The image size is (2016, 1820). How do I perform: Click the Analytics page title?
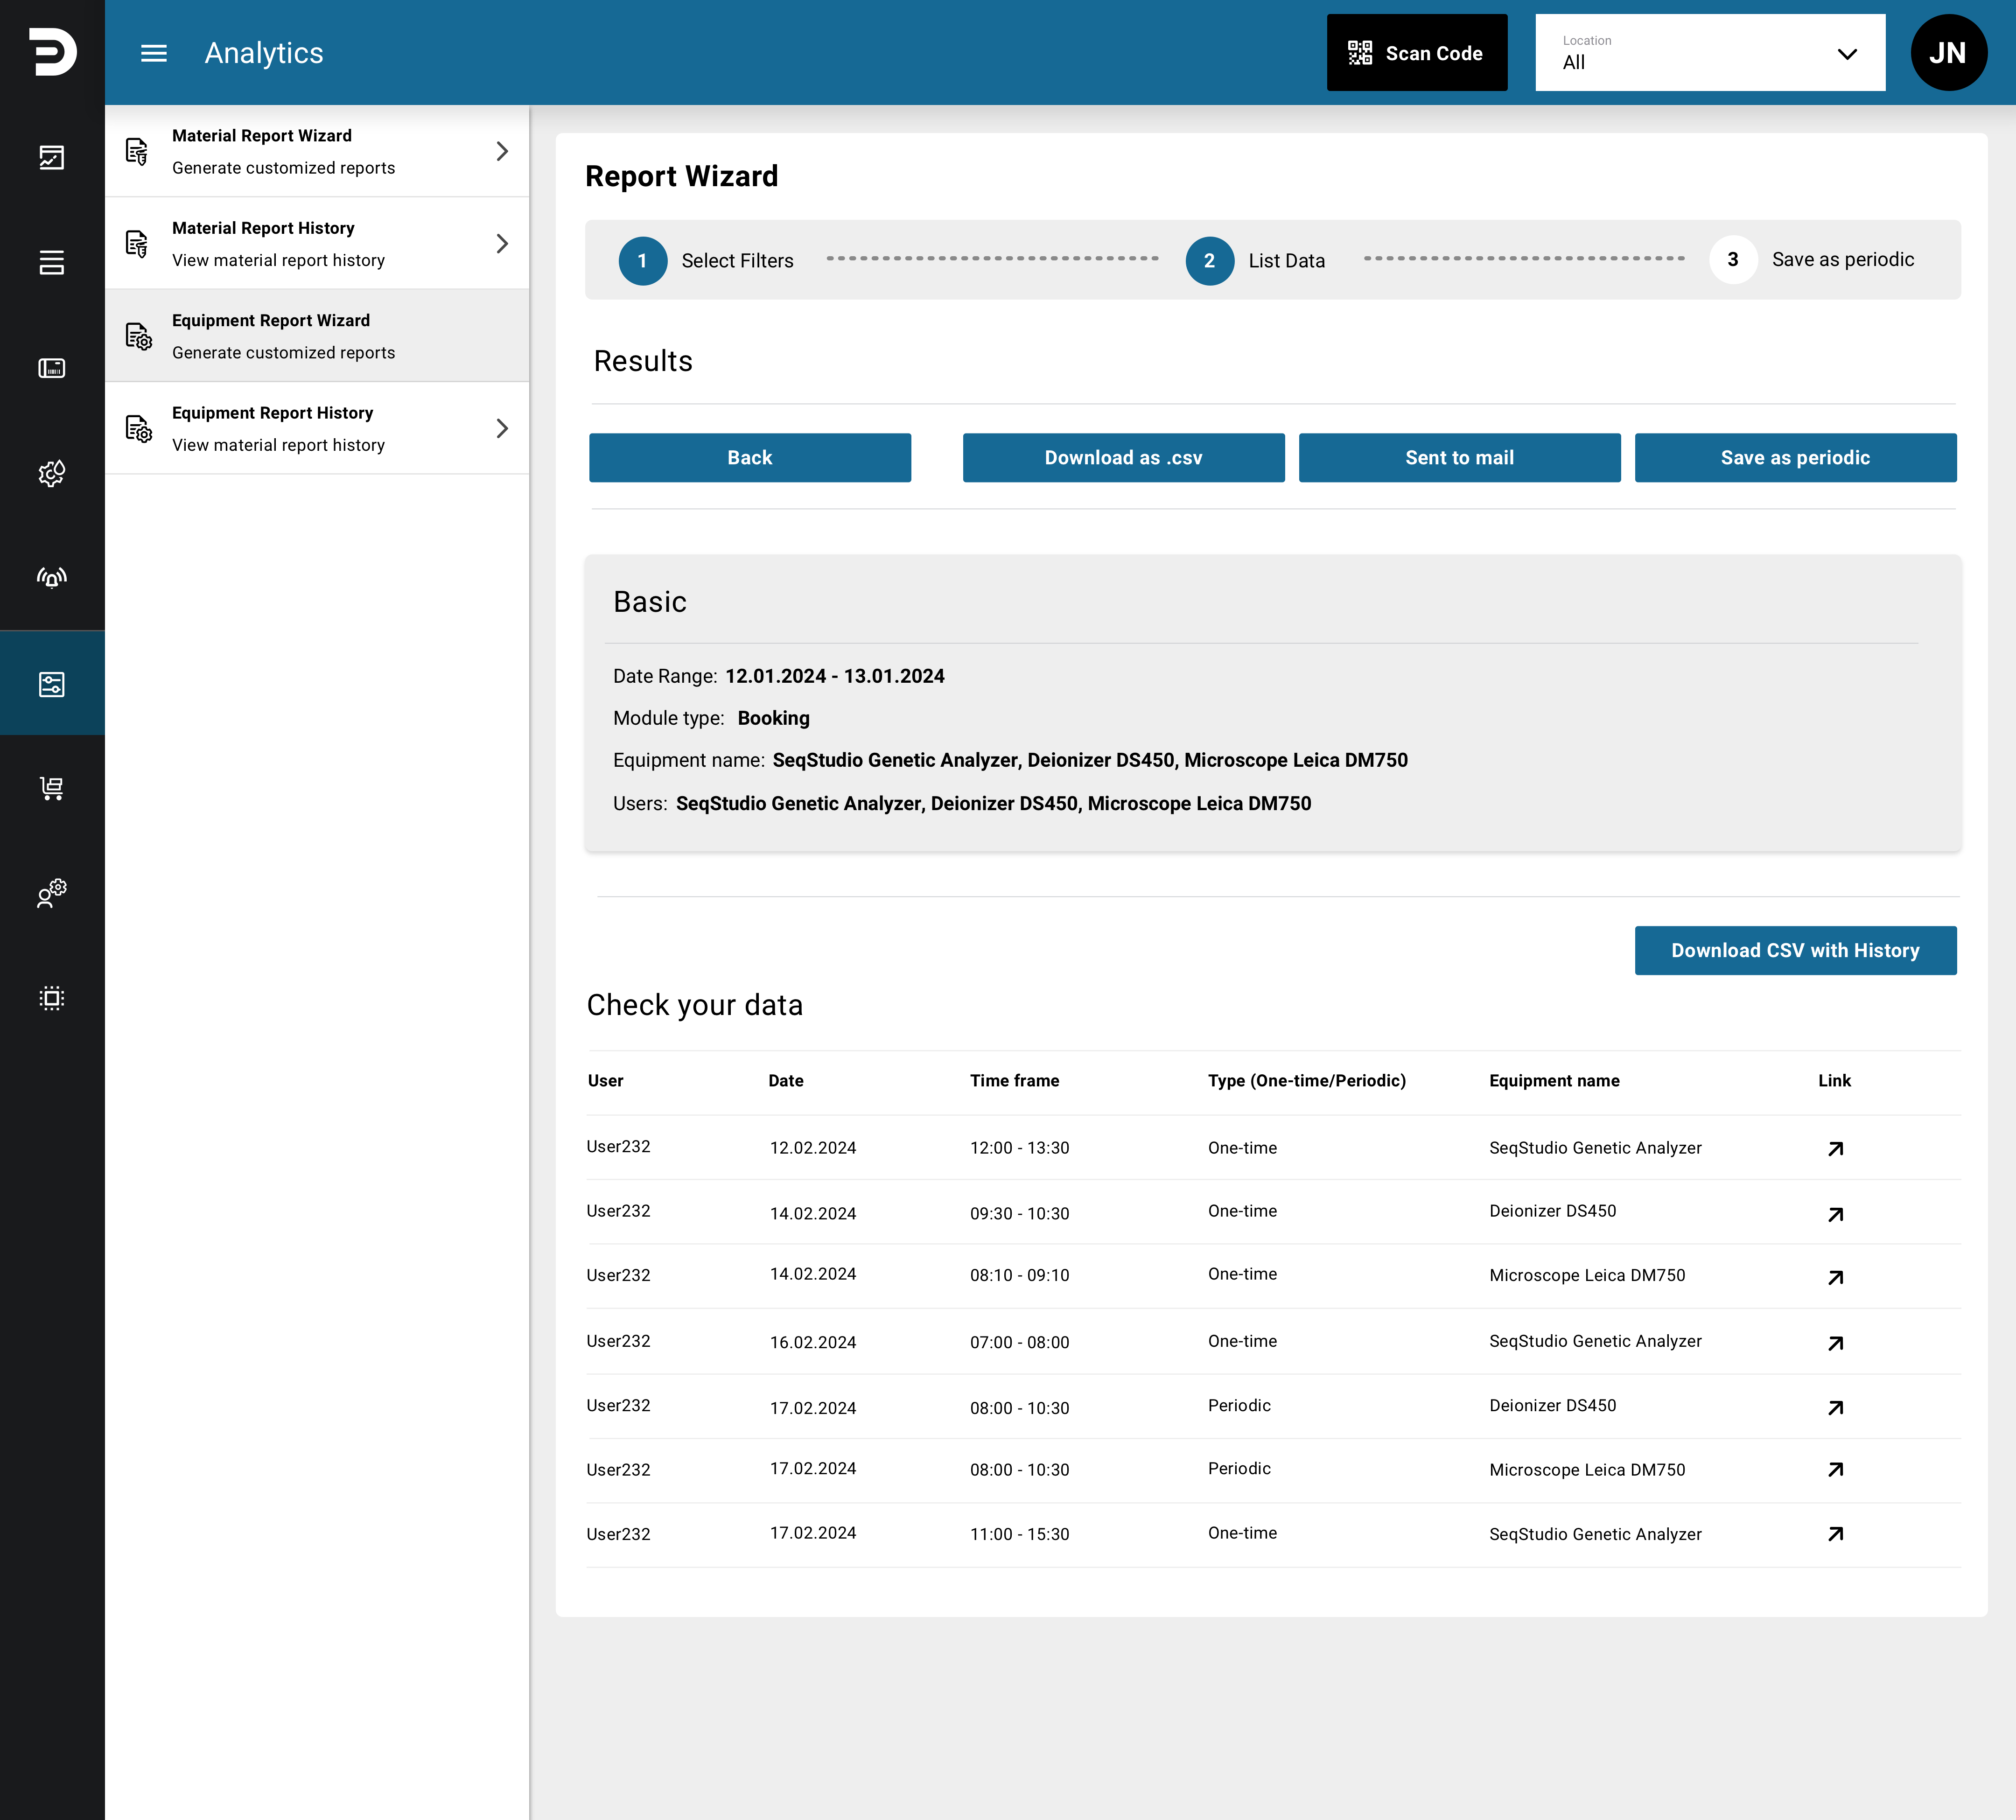click(264, 53)
